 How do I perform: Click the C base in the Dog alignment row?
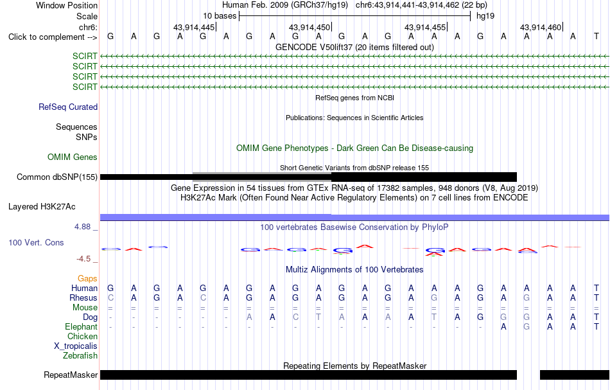pyautogui.click(x=295, y=317)
